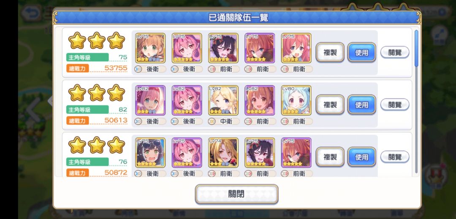Select the black-haired Lv75 character in first team

tap(223, 48)
